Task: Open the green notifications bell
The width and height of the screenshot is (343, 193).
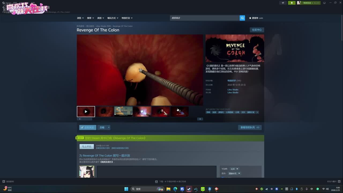Action: [292, 3]
